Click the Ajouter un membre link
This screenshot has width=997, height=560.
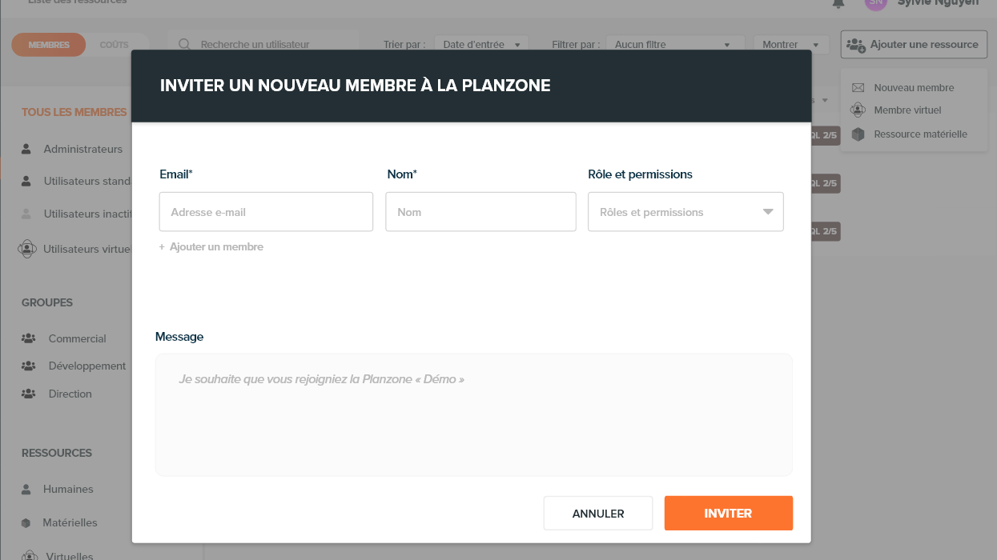[212, 247]
